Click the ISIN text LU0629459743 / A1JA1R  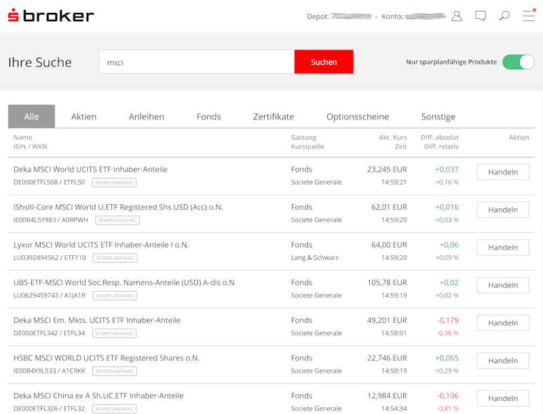[x=50, y=295]
